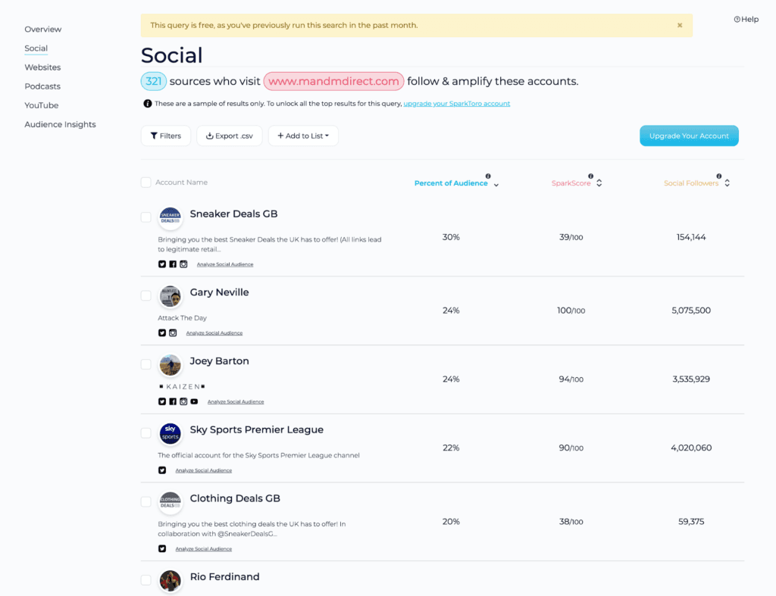Click Clothing Deals GB avatar

[x=171, y=503]
